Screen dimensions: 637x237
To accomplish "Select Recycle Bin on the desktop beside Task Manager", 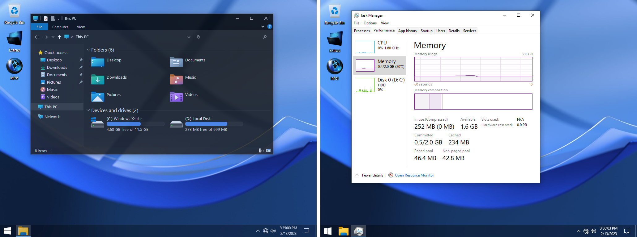I will [335, 14].
